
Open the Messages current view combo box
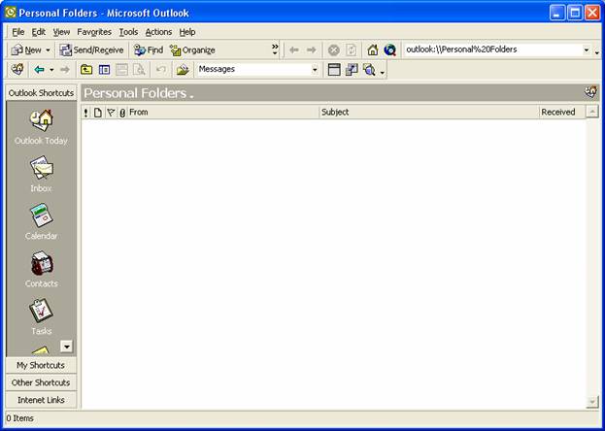point(257,70)
